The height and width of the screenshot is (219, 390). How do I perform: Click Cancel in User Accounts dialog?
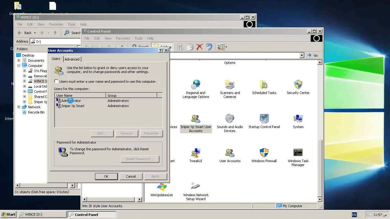pyautogui.click(x=131, y=176)
